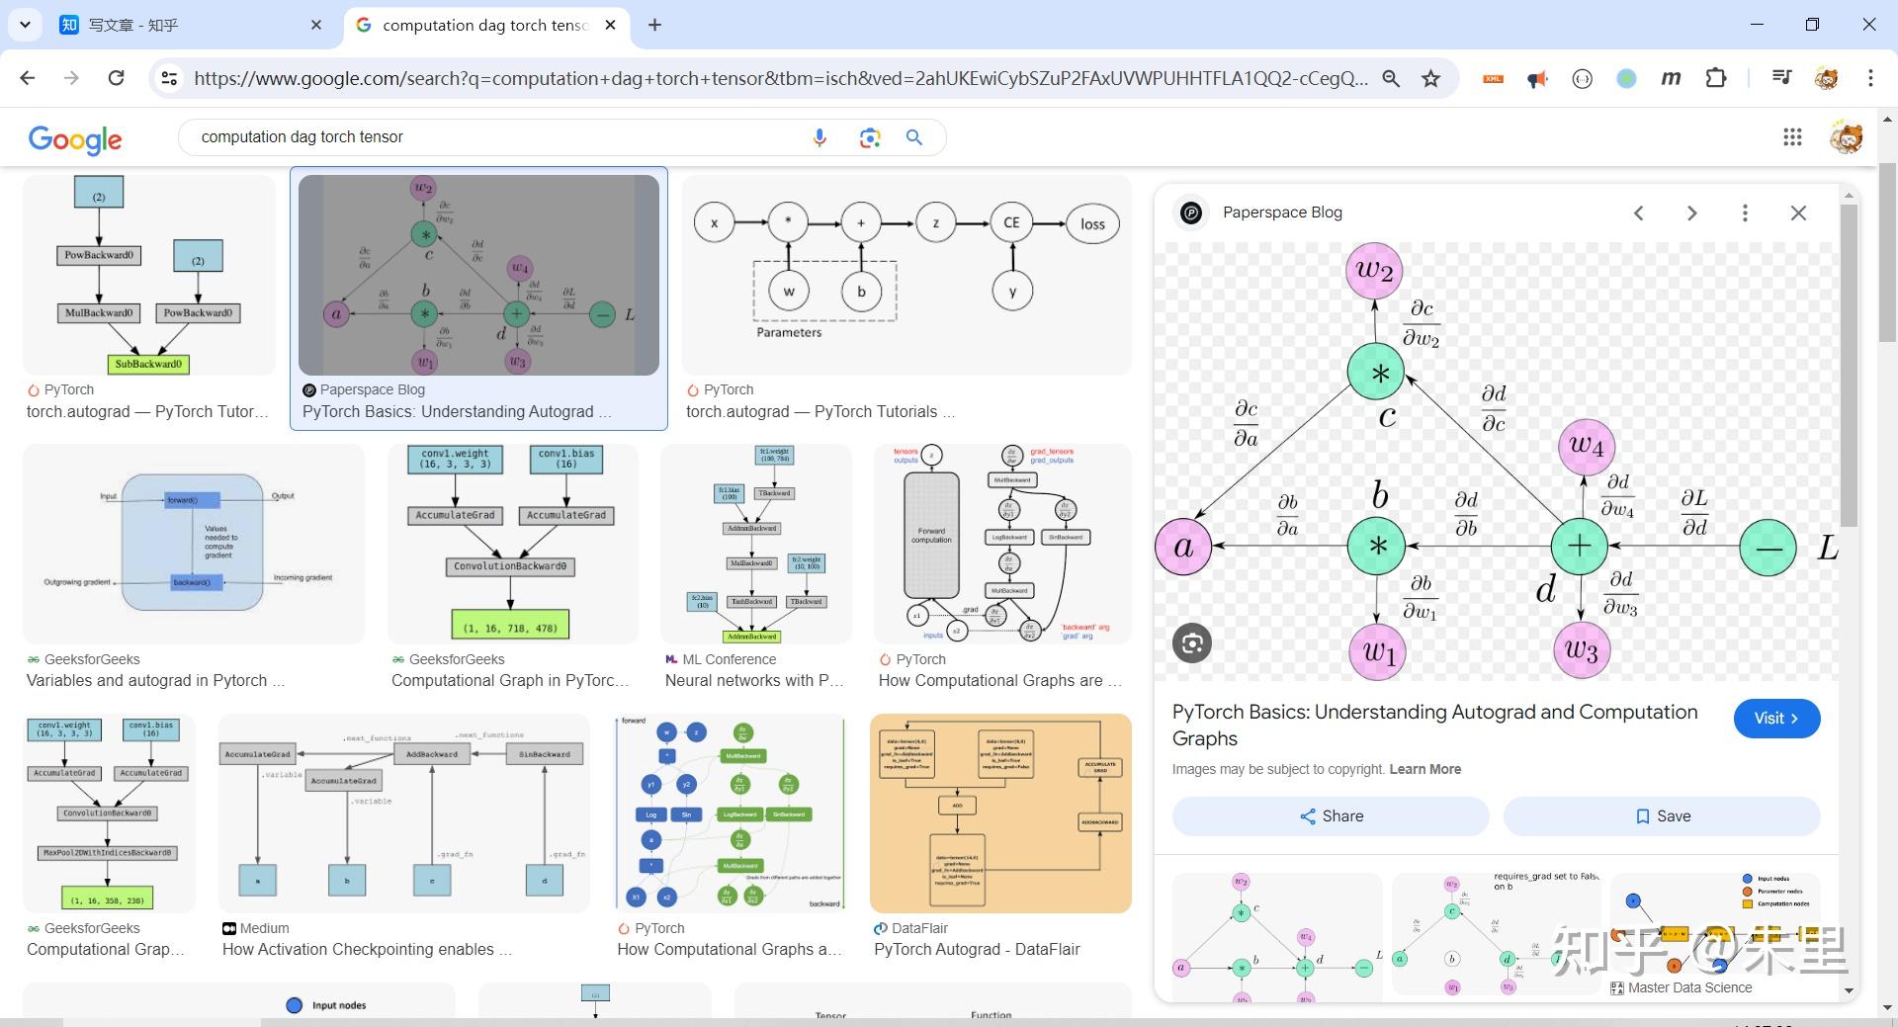The width and height of the screenshot is (1898, 1027).
Task: Click the Paperspace Blog source icon in preview
Action: (x=1191, y=213)
